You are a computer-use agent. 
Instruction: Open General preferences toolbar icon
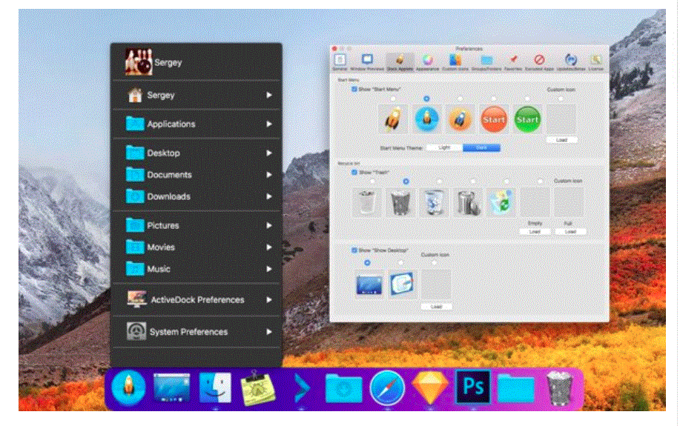tap(340, 61)
